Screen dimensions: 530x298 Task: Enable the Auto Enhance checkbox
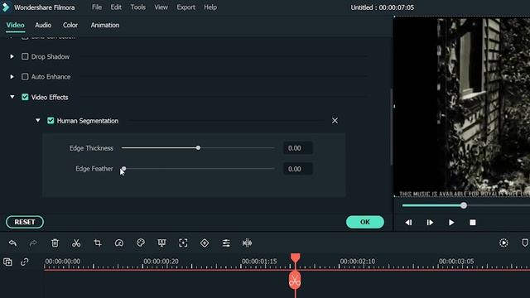pyautogui.click(x=25, y=77)
